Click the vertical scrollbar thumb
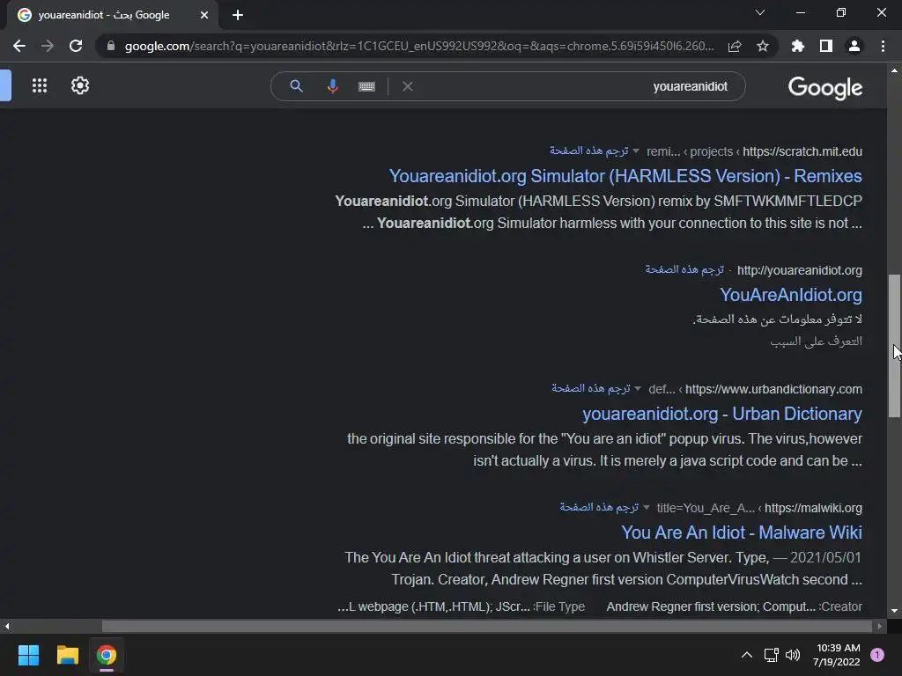The height and width of the screenshot is (676, 902). pyautogui.click(x=894, y=346)
